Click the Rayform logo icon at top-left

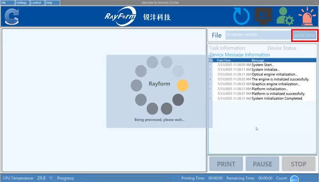tap(12, 16)
